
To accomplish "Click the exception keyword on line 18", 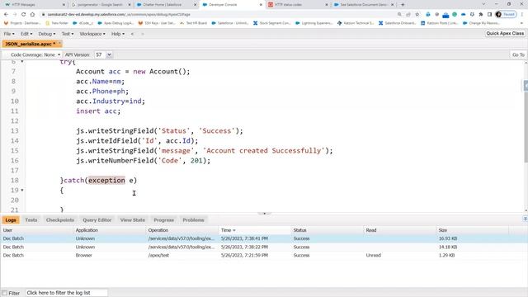I will (x=106, y=180).
